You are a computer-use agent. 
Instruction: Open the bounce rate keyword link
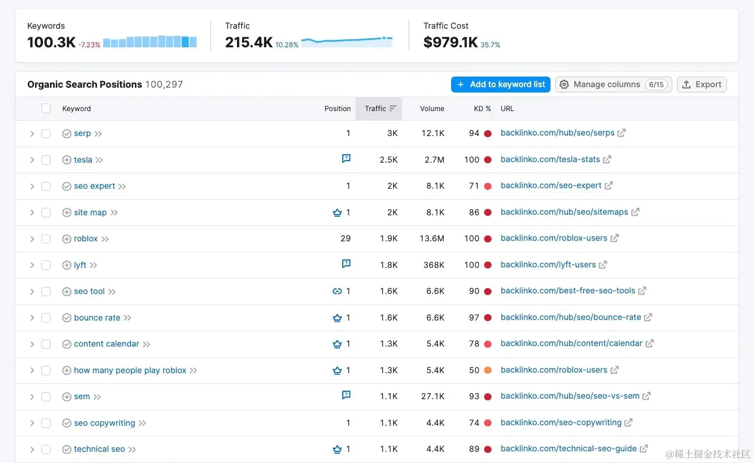coord(97,318)
